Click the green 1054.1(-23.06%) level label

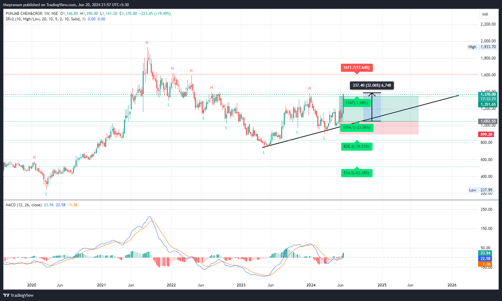tap(356, 127)
